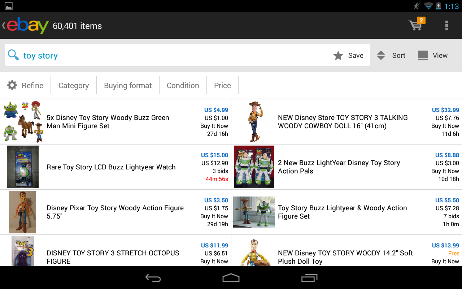The height and width of the screenshot is (289, 462).
Task: Open the Price filter
Action: (222, 85)
